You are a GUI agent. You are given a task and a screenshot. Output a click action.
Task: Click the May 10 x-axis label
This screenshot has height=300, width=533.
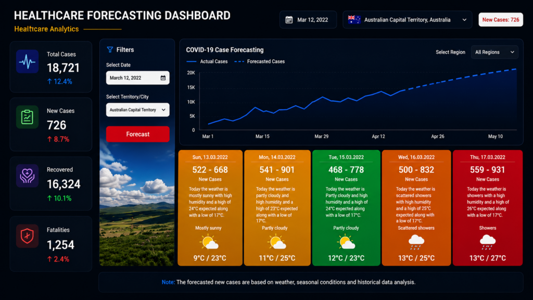point(496,136)
